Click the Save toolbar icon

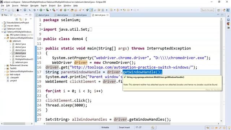tap(9, 10)
